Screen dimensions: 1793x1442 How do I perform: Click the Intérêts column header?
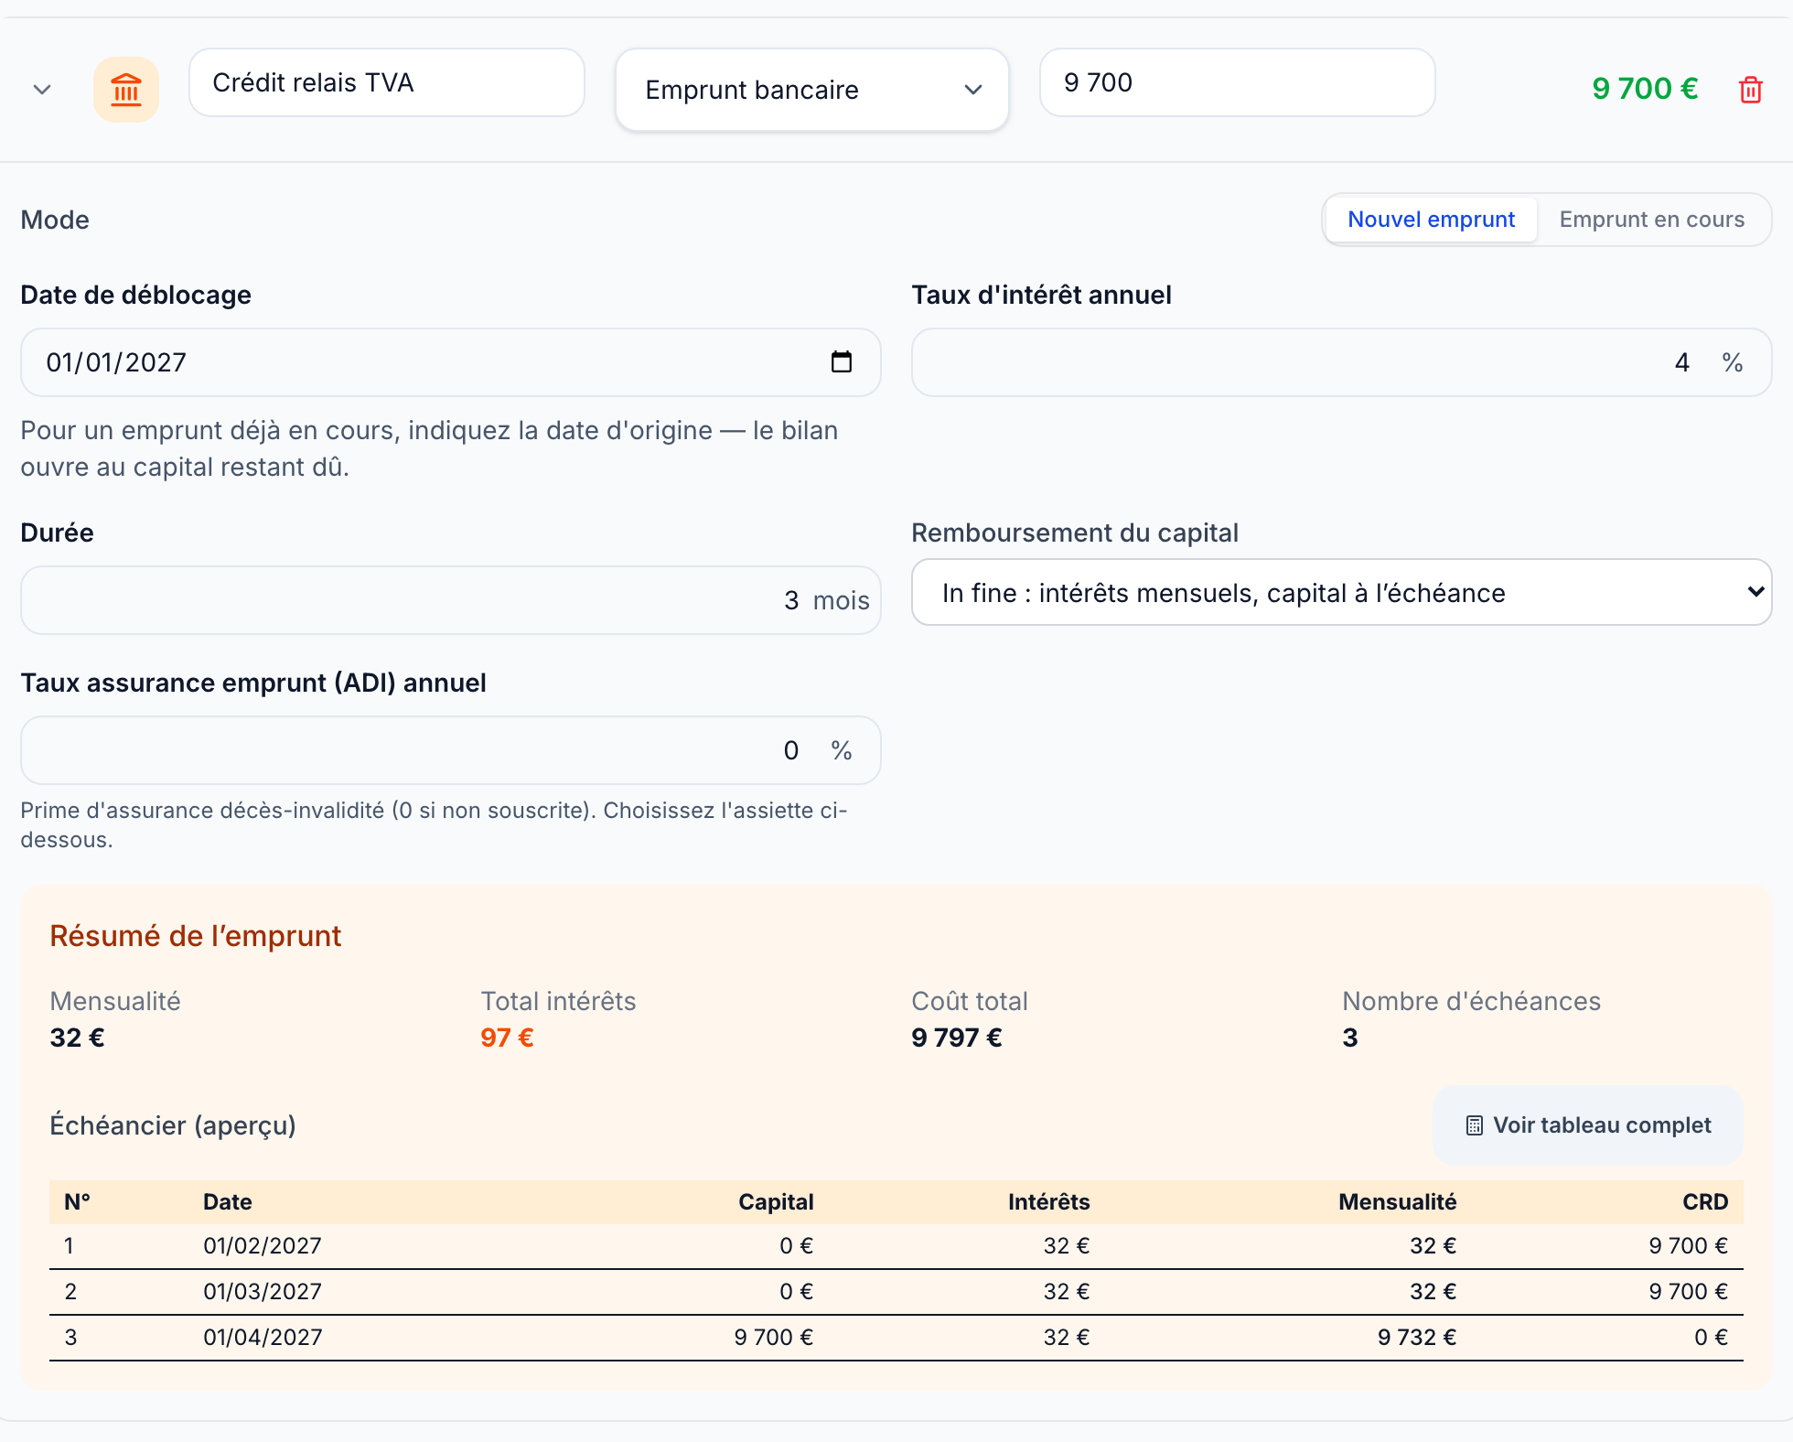(x=1049, y=1202)
